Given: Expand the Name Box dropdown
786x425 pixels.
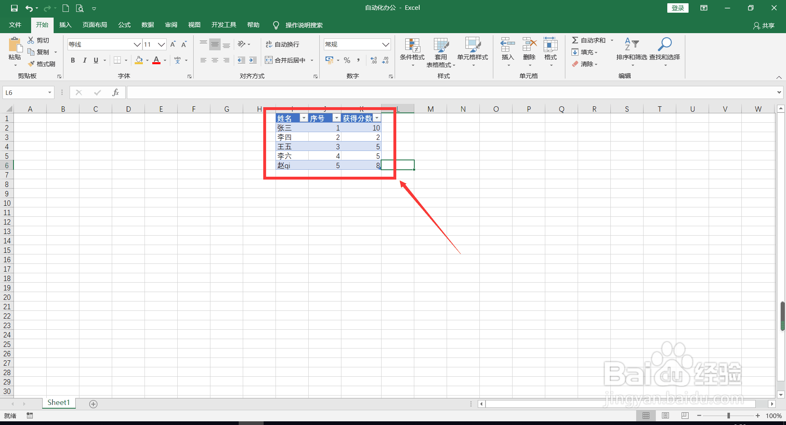Looking at the screenshot, I should point(50,92).
